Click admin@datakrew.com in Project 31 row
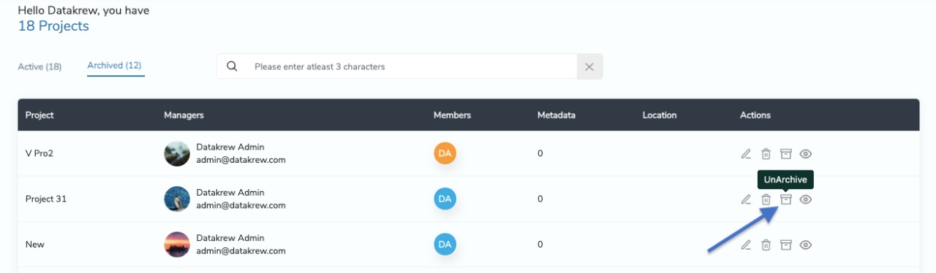This screenshot has width=936, height=273. pos(241,205)
